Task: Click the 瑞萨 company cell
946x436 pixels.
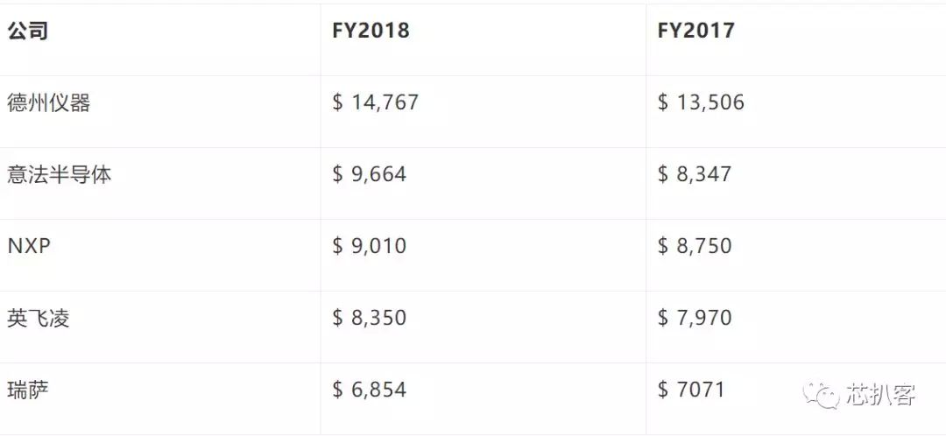Action: [x=28, y=390]
